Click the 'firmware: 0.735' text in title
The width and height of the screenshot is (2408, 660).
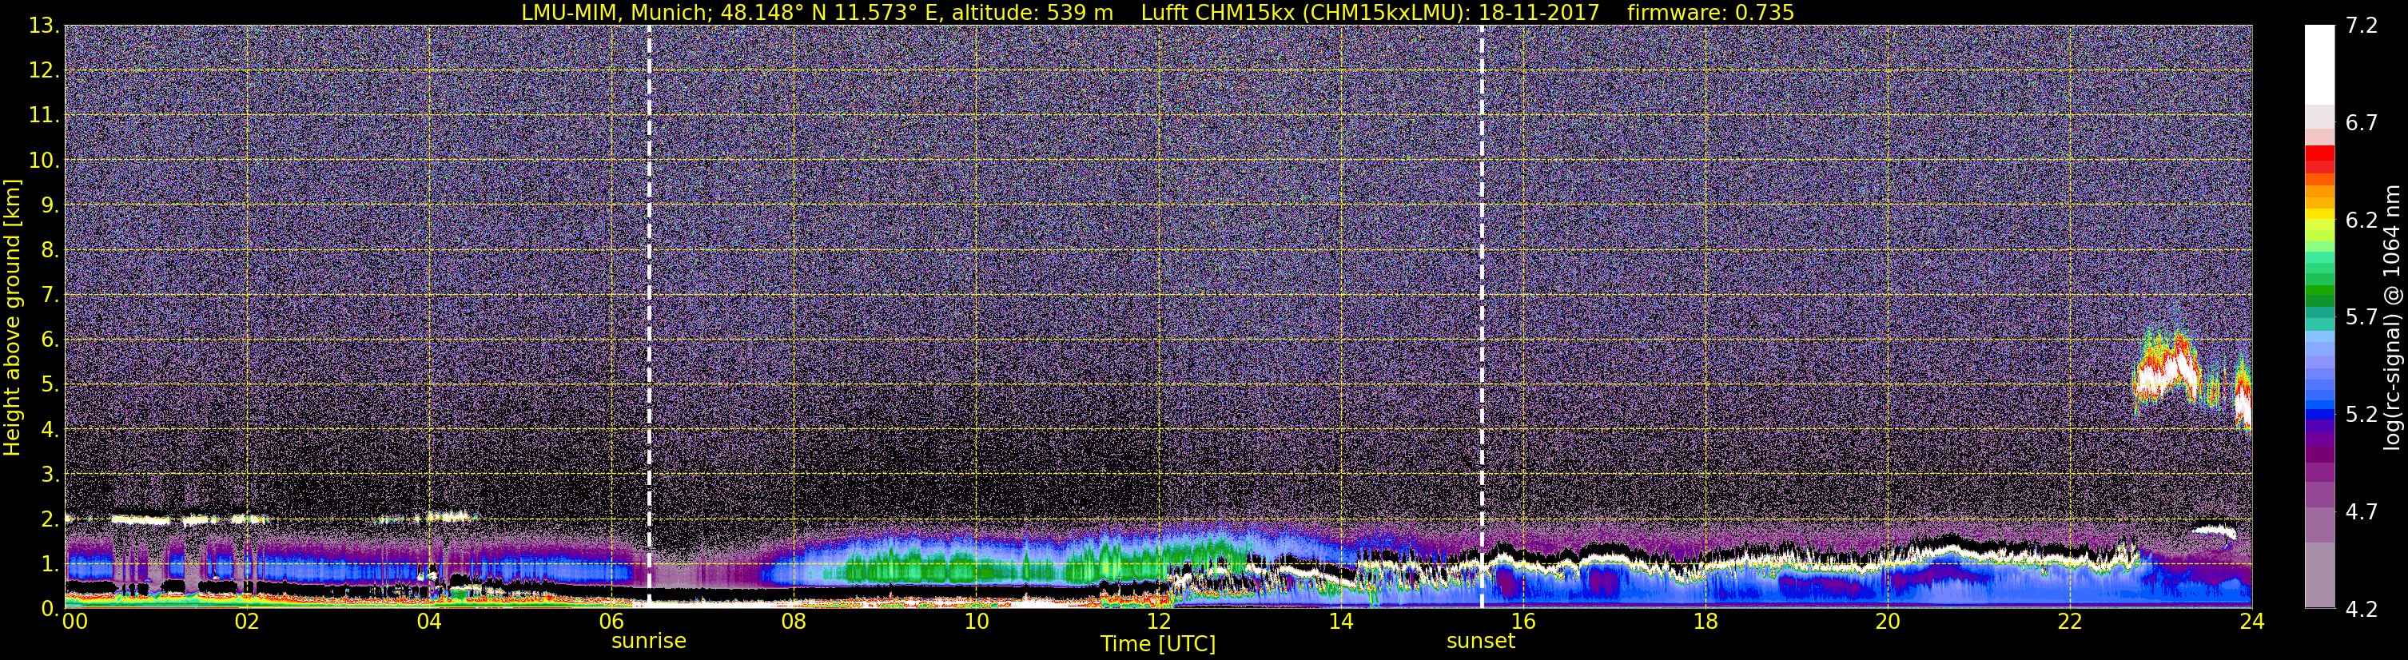point(1710,12)
